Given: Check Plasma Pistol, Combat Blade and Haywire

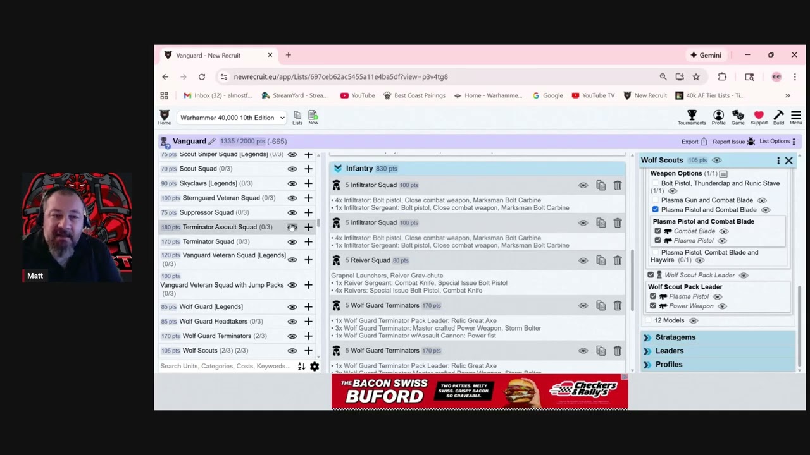Looking at the screenshot, I should click(656, 253).
